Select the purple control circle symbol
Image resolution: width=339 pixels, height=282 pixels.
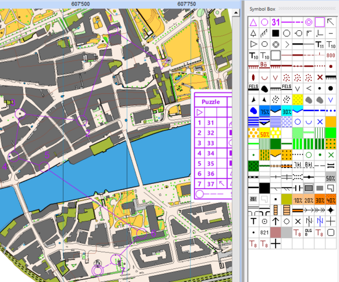click(x=264, y=22)
